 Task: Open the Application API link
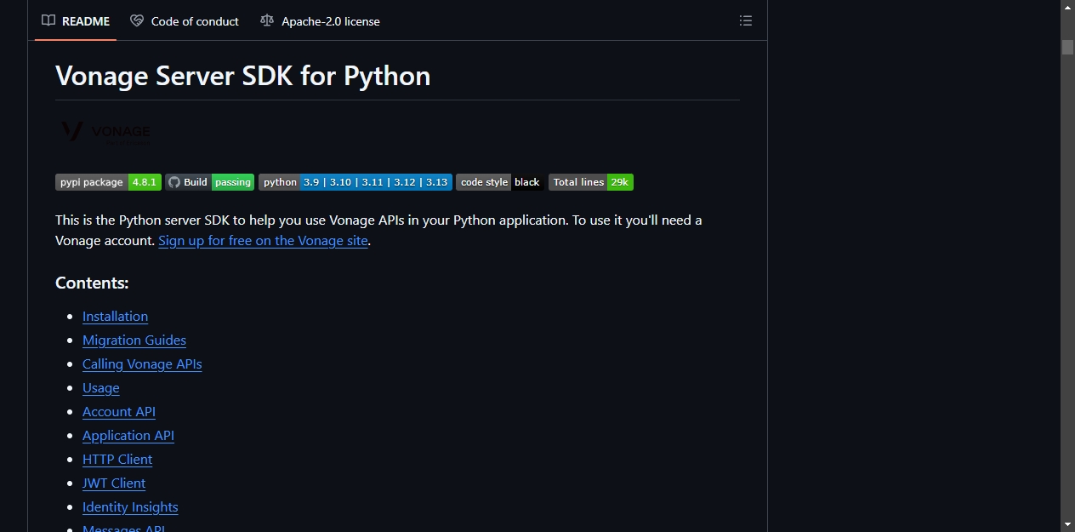click(128, 436)
